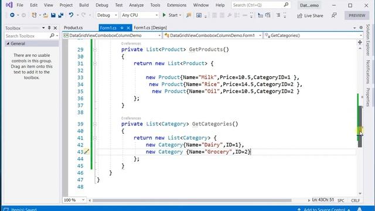Click Add to Source Control in status bar
The image size is (375, 211).
click(x=324, y=209)
